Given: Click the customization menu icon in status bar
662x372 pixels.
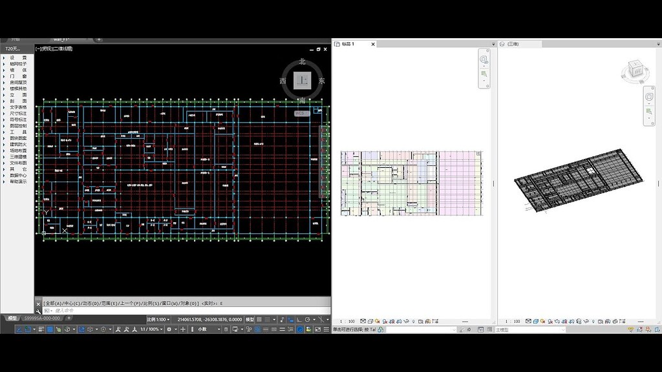Looking at the screenshot, I should [326, 329].
